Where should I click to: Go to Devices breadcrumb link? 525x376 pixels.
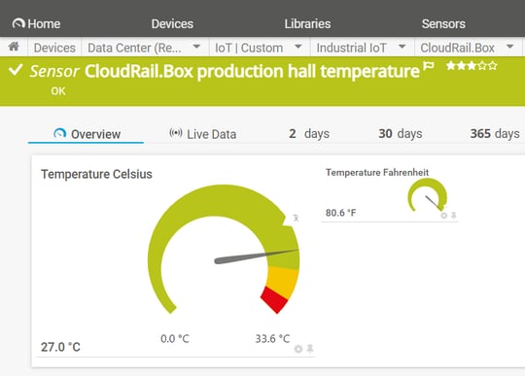point(54,48)
